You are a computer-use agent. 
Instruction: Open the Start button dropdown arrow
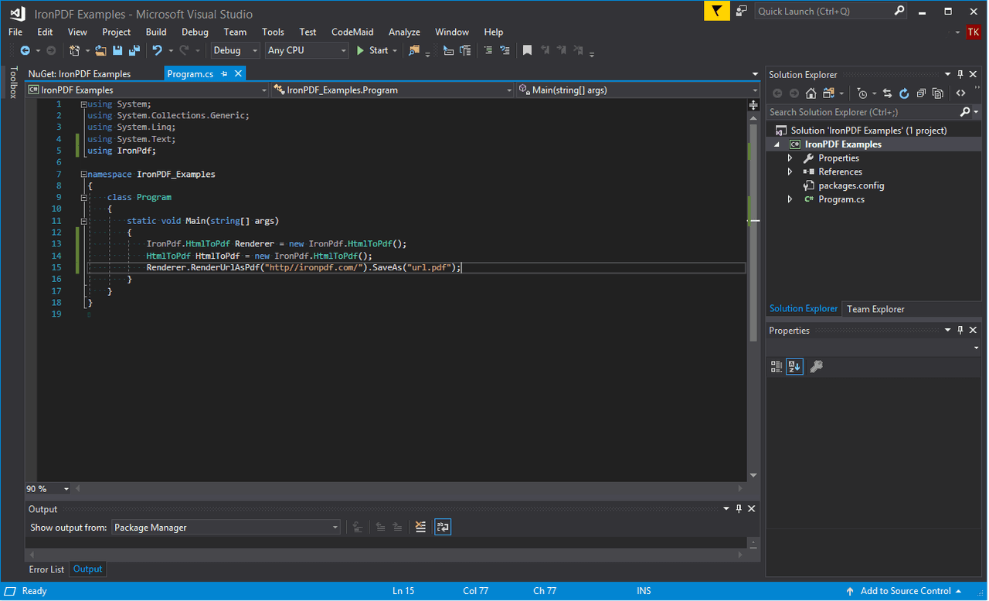point(395,51)
